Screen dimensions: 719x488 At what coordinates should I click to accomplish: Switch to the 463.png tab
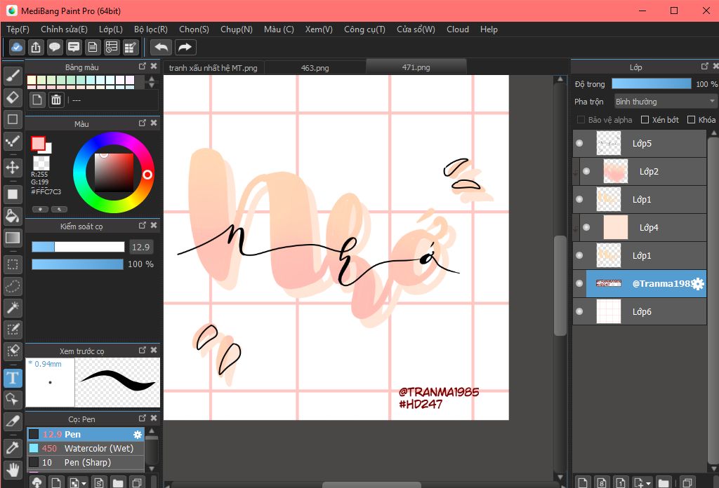(x=315, y=68)
